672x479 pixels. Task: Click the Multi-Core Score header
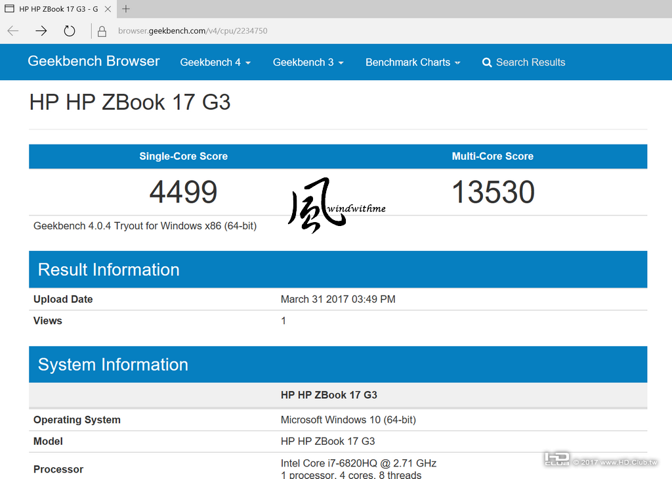pos(492,156)
